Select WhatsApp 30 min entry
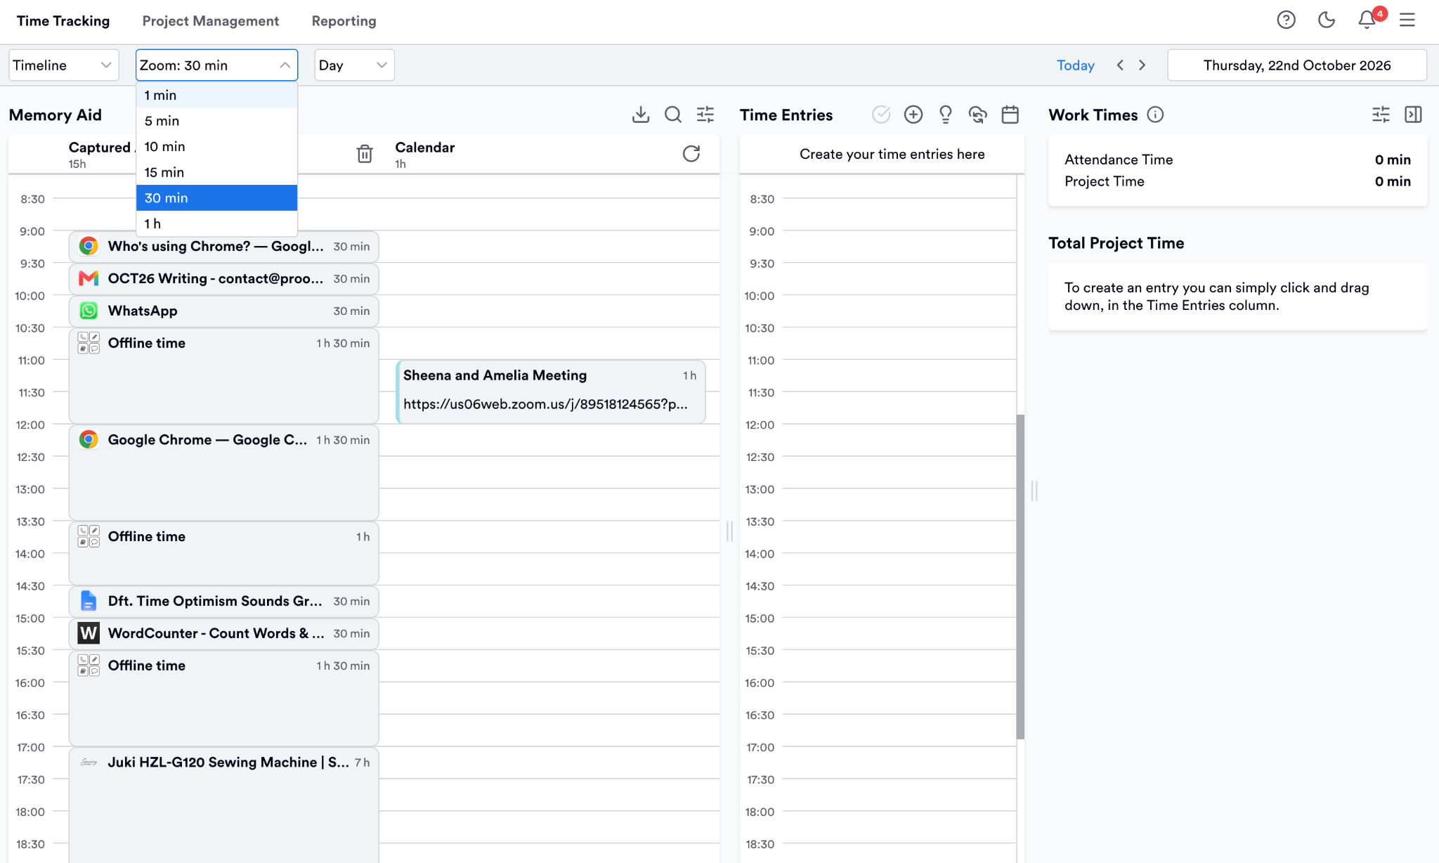The height and width of the screenshot is (863, 1439). (223, 311)
